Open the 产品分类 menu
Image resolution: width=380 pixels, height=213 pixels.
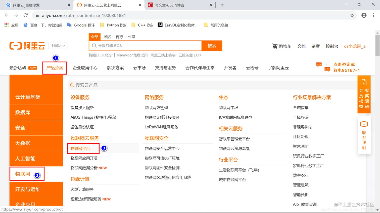point(55,68)
